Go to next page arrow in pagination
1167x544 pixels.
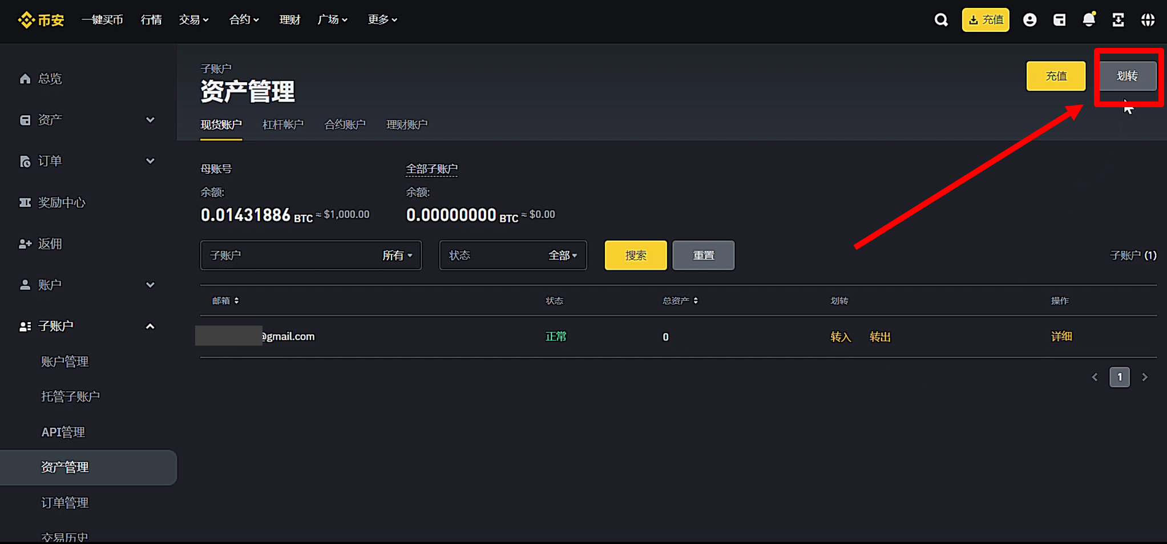pos(1144,377)
